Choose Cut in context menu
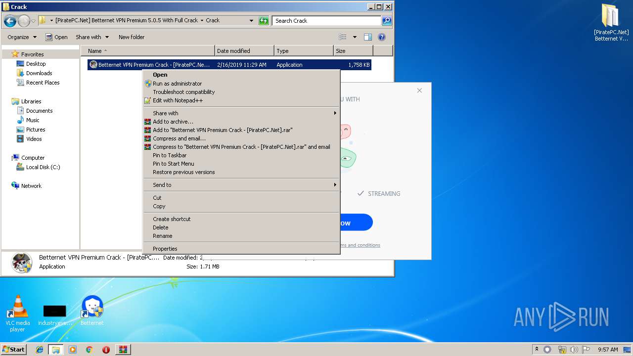 pyautogui.click(x=241, y=198)
